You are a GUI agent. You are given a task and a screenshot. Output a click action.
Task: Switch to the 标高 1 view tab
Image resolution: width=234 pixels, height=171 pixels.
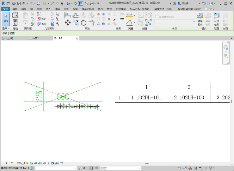tap(36, 38)
